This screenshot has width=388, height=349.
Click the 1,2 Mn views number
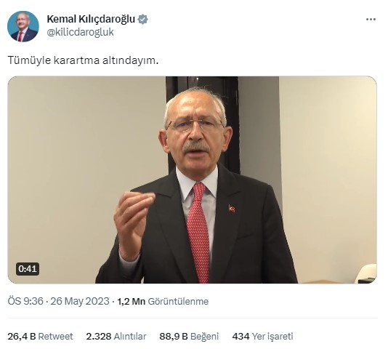(131, 302)
